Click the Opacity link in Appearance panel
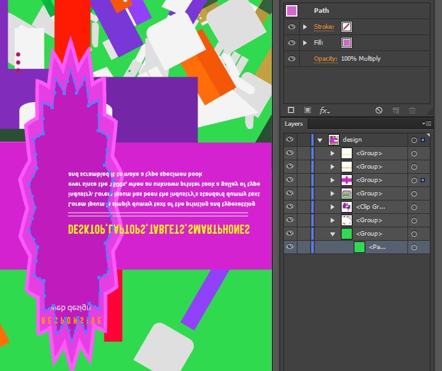 click(325, 59)
